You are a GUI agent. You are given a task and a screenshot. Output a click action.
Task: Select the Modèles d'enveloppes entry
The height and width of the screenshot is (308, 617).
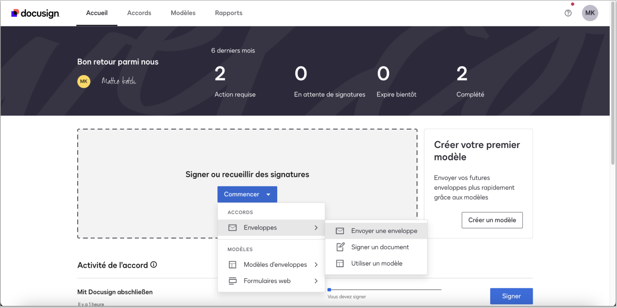coord(272,265)
